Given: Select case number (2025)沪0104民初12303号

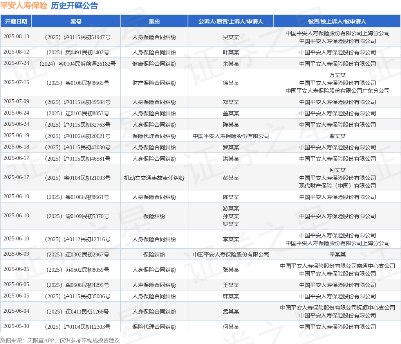Looking at the screenshot, I should [78, 327].
